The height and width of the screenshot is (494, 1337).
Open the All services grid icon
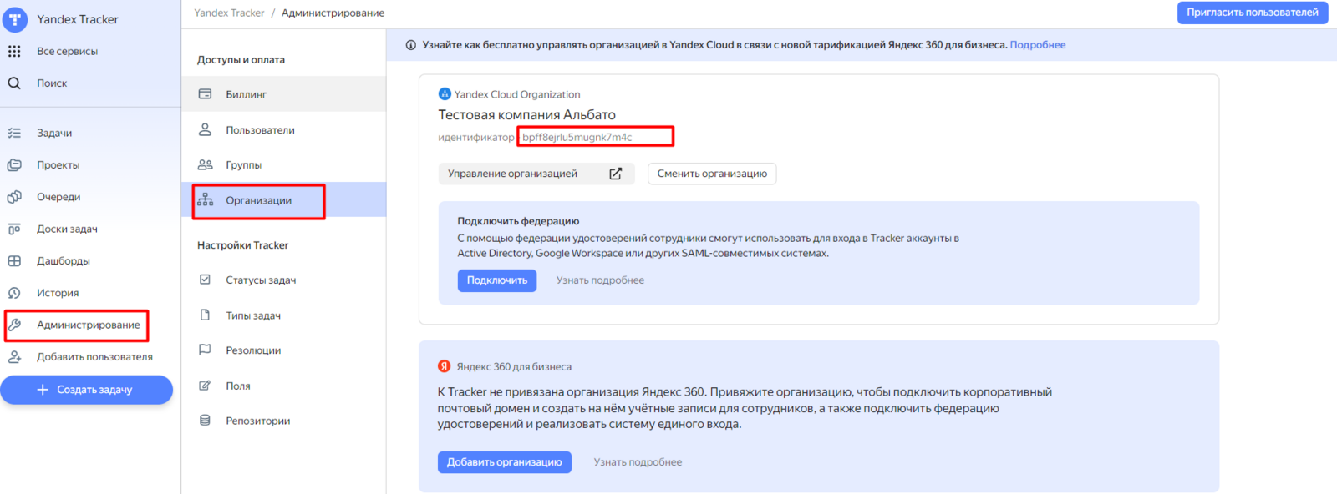[x=14, y=51]
